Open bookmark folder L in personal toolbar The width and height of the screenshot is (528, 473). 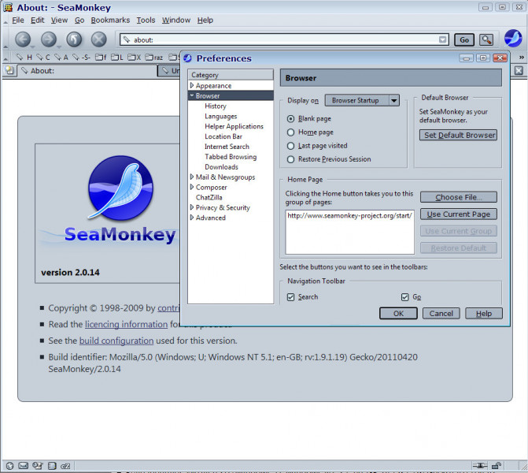pos(116,58)
